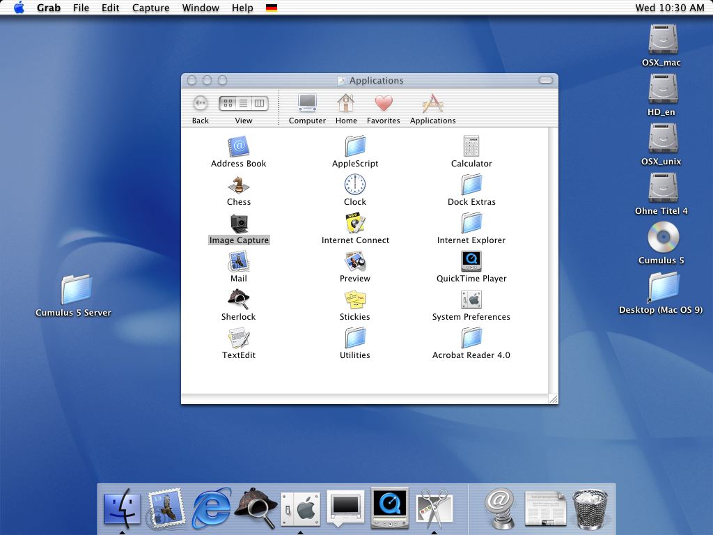This screenshot has width=713, height=535.
Task: Select the OSX_unix hard drive on desktop
Action: point(663,138)
